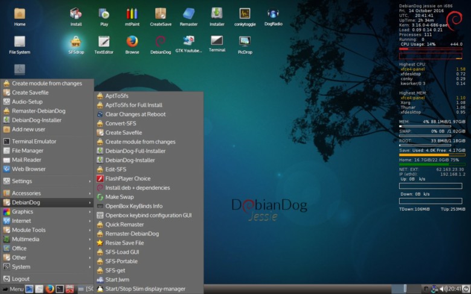This screenshot has width=471, height=294.
Task: Launch the GTK Youtube desktop icon
Action: tap(188, 44)
